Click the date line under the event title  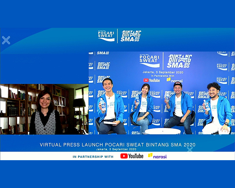coord(117,149)
